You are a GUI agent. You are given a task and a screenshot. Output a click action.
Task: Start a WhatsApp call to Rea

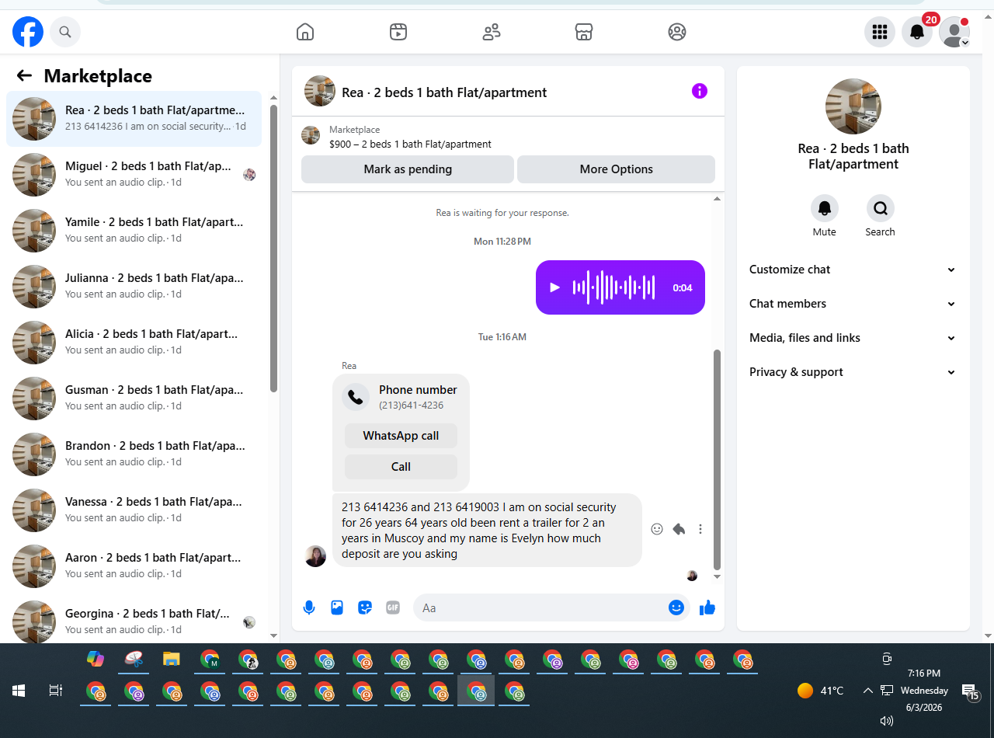(x=401, y=436)
